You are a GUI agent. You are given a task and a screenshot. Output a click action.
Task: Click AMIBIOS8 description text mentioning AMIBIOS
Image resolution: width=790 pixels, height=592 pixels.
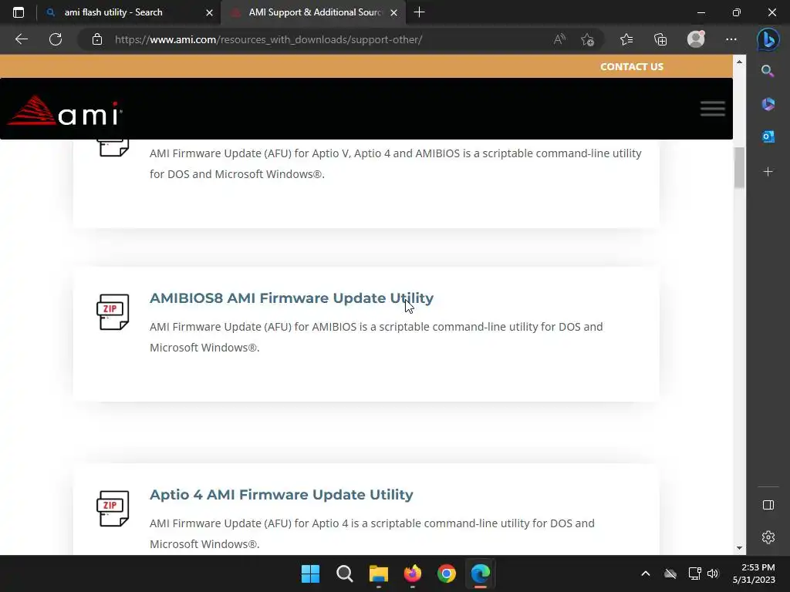376,337
